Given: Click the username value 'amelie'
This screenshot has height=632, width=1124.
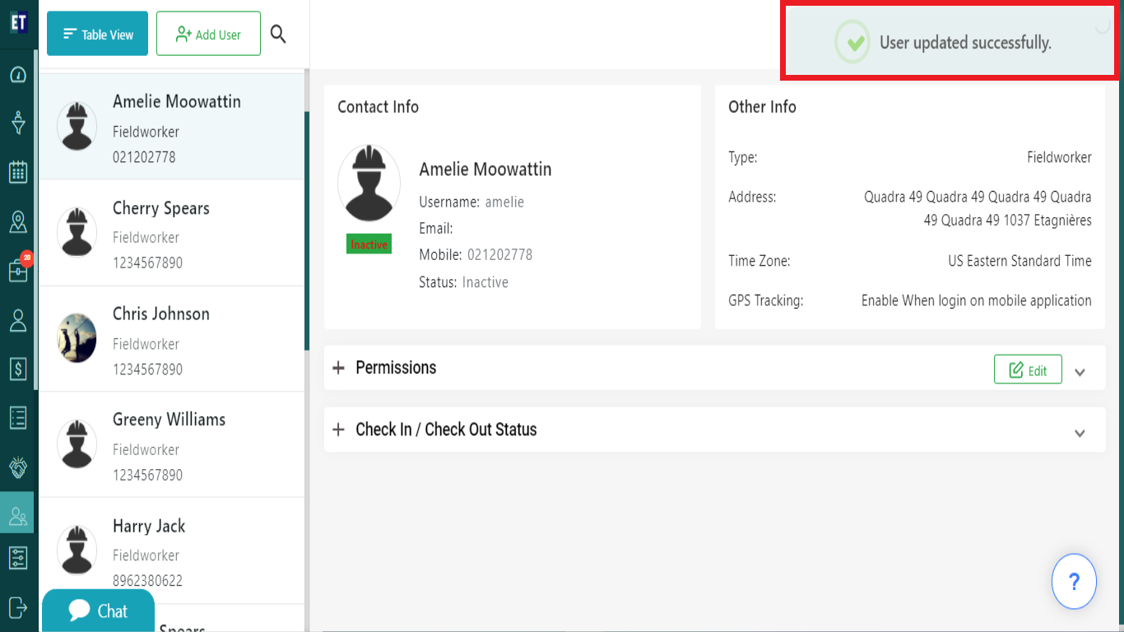Looking at the screenshot, I should pyautogui.click(x=504, y=202).
